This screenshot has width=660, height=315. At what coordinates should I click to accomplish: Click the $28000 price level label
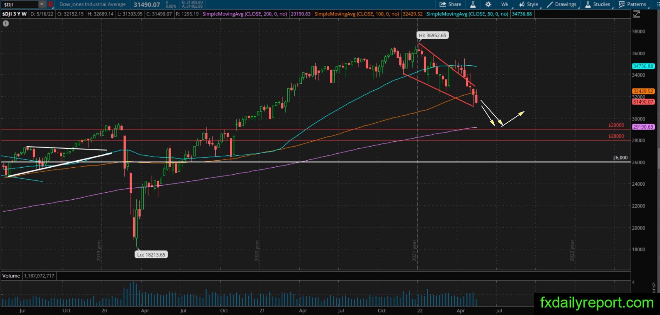616,136
